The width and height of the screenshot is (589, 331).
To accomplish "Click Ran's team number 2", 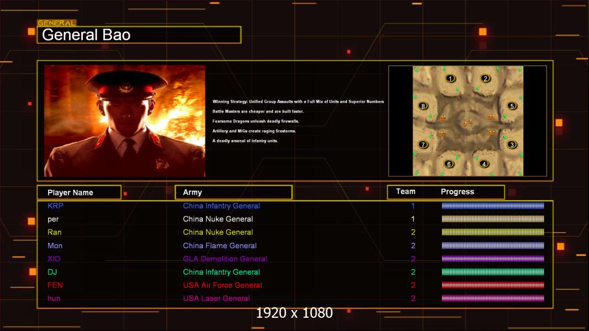I will [413, 232].
